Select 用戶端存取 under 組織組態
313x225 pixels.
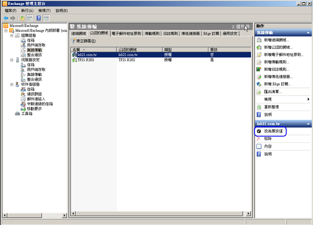point(36,45)
